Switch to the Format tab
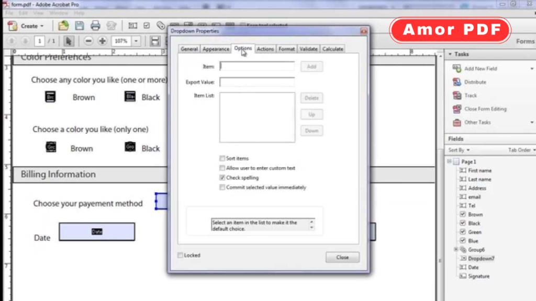536x301 pixels. coord(286,49)
